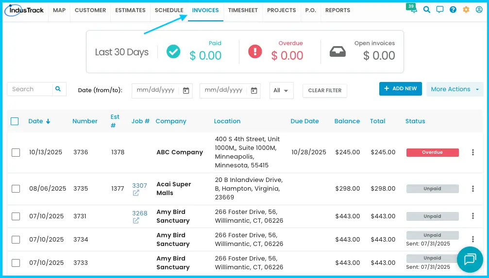The image size is (489, 278).
Task: Open the calendar picker for to-date
Action: [254, 91]
